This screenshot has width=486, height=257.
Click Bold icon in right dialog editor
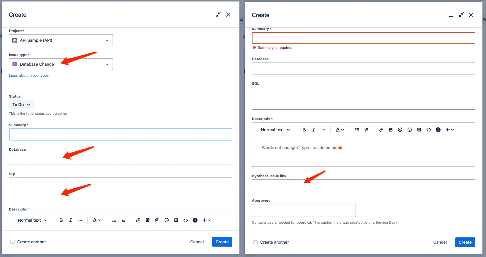click(304, 130)
